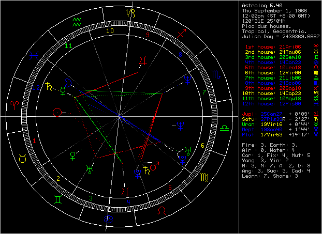Image resolution: width=322 pixels, height=234 pixels.
Task: Select the Aquarius glyph on the wheel's outer ring
Action: [78, 22]
